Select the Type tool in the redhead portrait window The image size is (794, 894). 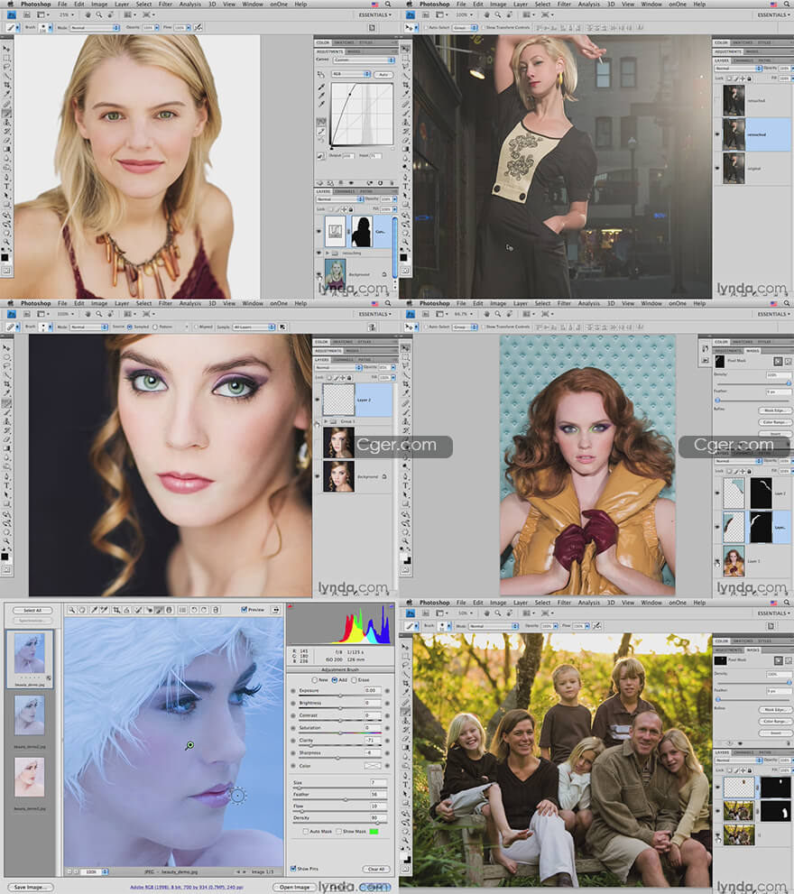coord(405,485)
